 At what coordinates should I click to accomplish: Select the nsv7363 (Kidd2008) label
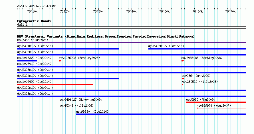click(33, 40)
